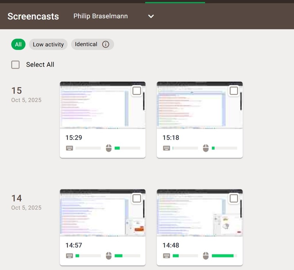Viewport: 294px width, 270px height.
Task: Switch to the All filter
Action: (18, 44)
